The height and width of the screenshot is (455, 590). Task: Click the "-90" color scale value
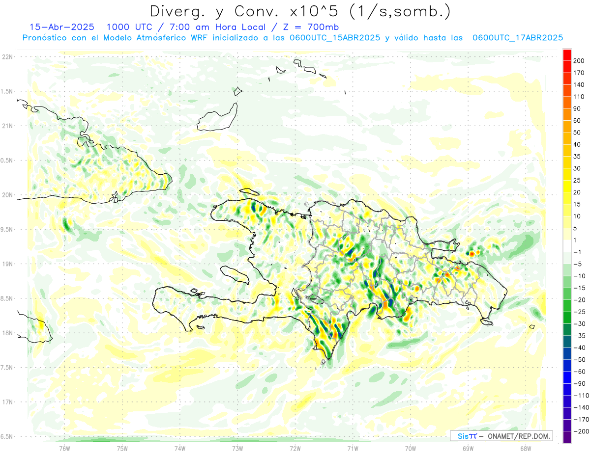[x=581, y=384]
